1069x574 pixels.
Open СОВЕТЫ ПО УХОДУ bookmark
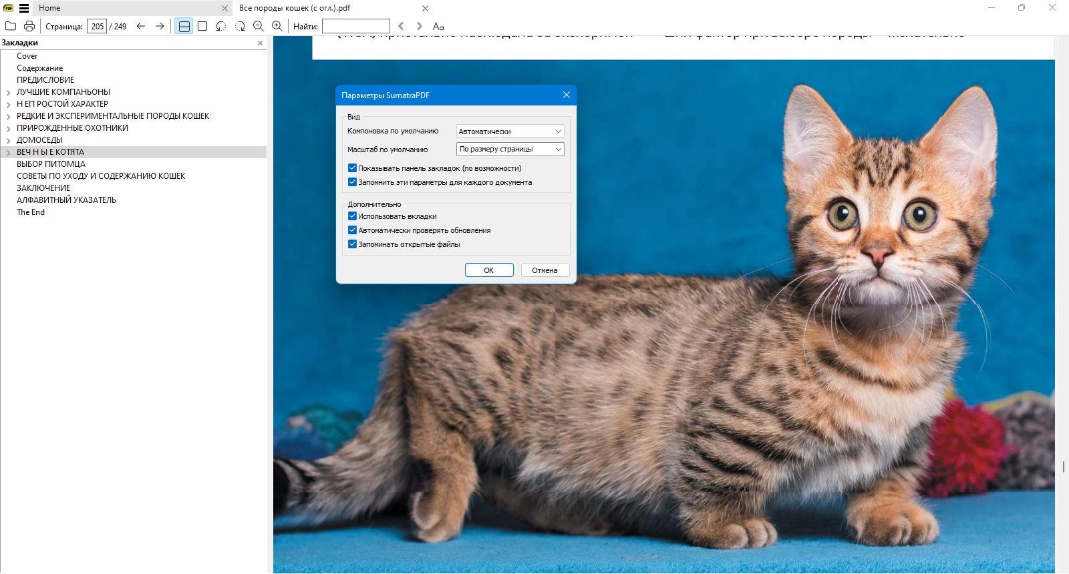tap(101, 176)
